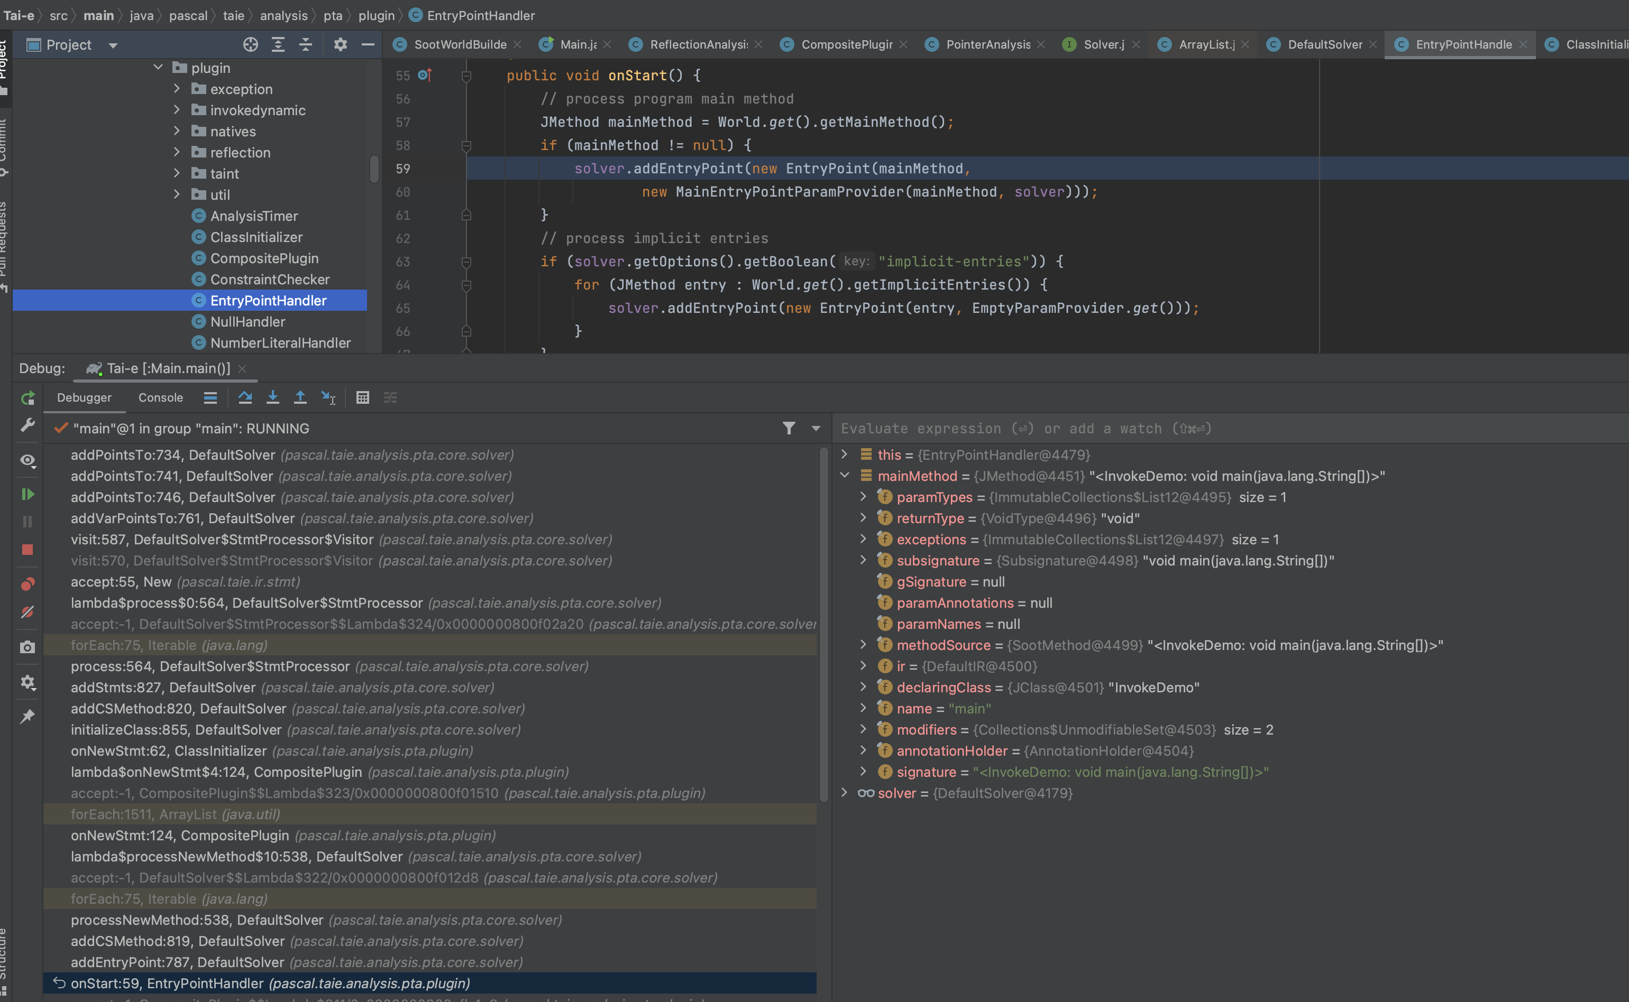Screen dimensions: 1629x1002
Task: Expand the 'this' variable node
Action: point(844,454)
